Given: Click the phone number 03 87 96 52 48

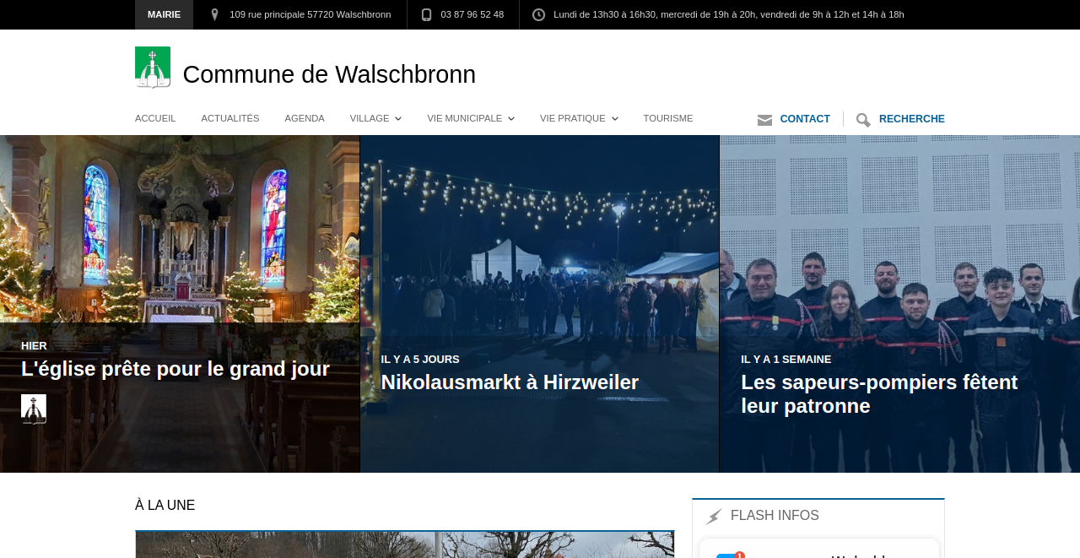Looking at the screenshot, I should point(472,14).
